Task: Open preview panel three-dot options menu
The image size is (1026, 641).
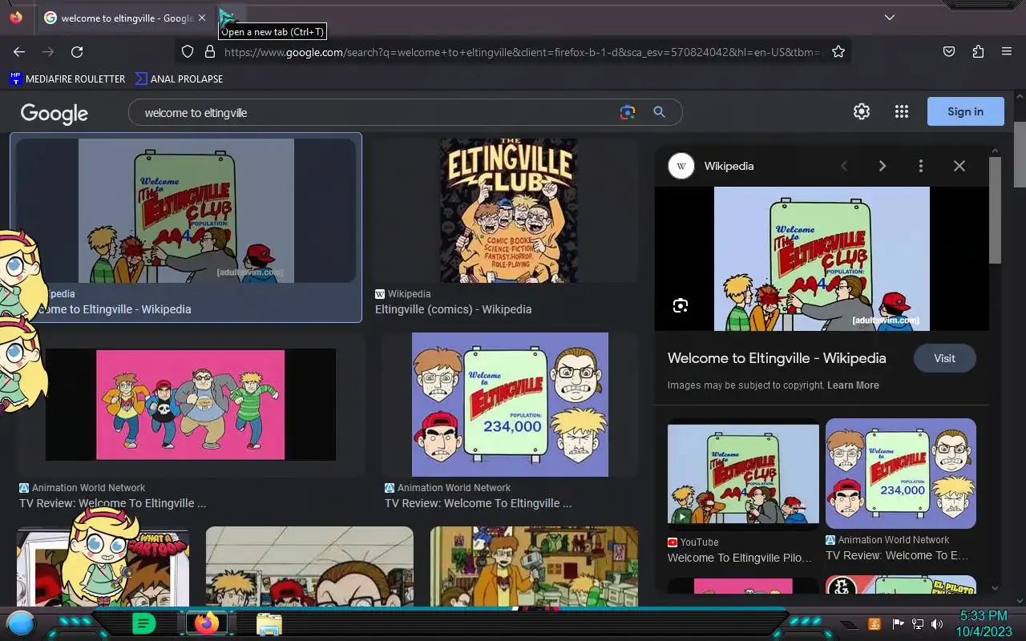Action: click(x=920, y=166)
